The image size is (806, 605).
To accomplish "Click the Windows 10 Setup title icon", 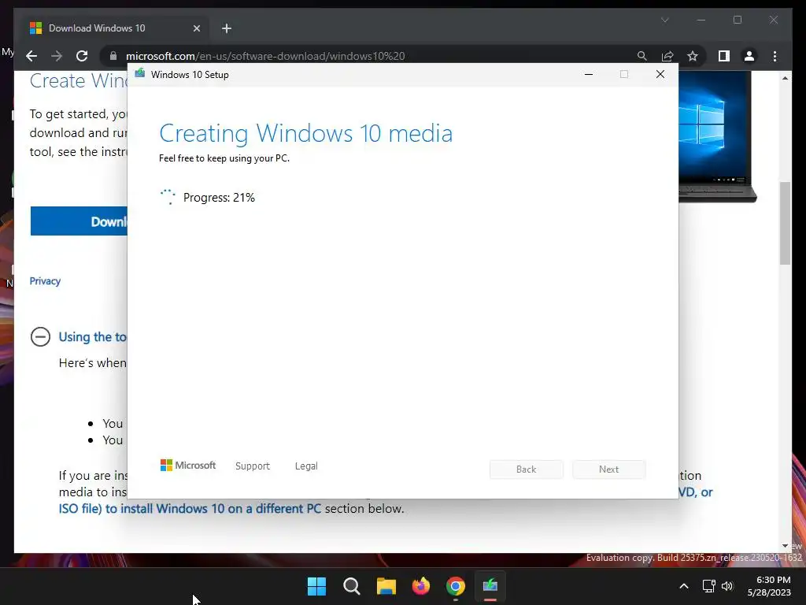I will [140, 74].
